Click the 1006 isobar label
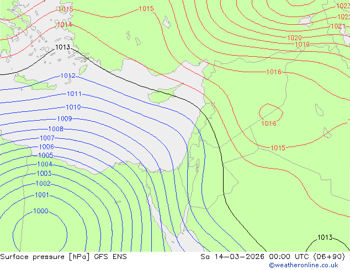Screen dimensions: 350x270 click(x=46, y=147)
